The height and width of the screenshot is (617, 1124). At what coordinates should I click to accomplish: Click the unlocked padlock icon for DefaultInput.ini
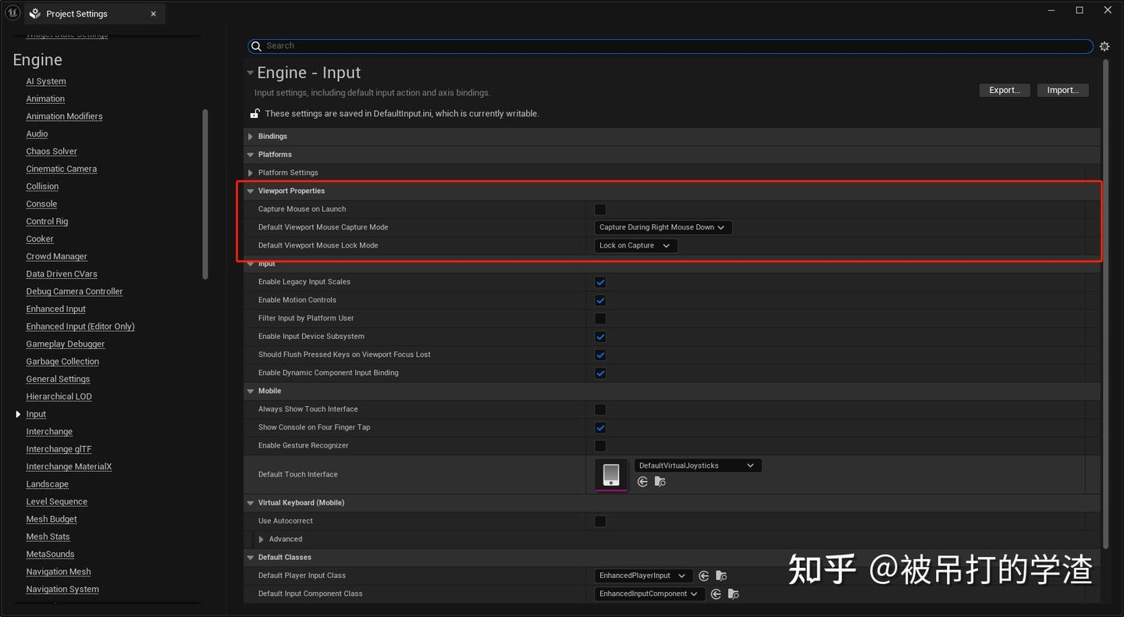point(254,113)
